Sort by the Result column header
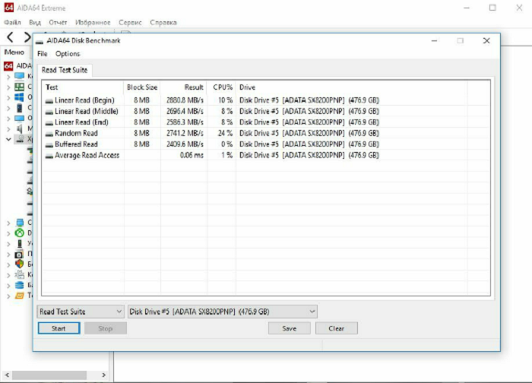This screenshot has height=383, width=532. pyautogui.click(x=184, y=87)
